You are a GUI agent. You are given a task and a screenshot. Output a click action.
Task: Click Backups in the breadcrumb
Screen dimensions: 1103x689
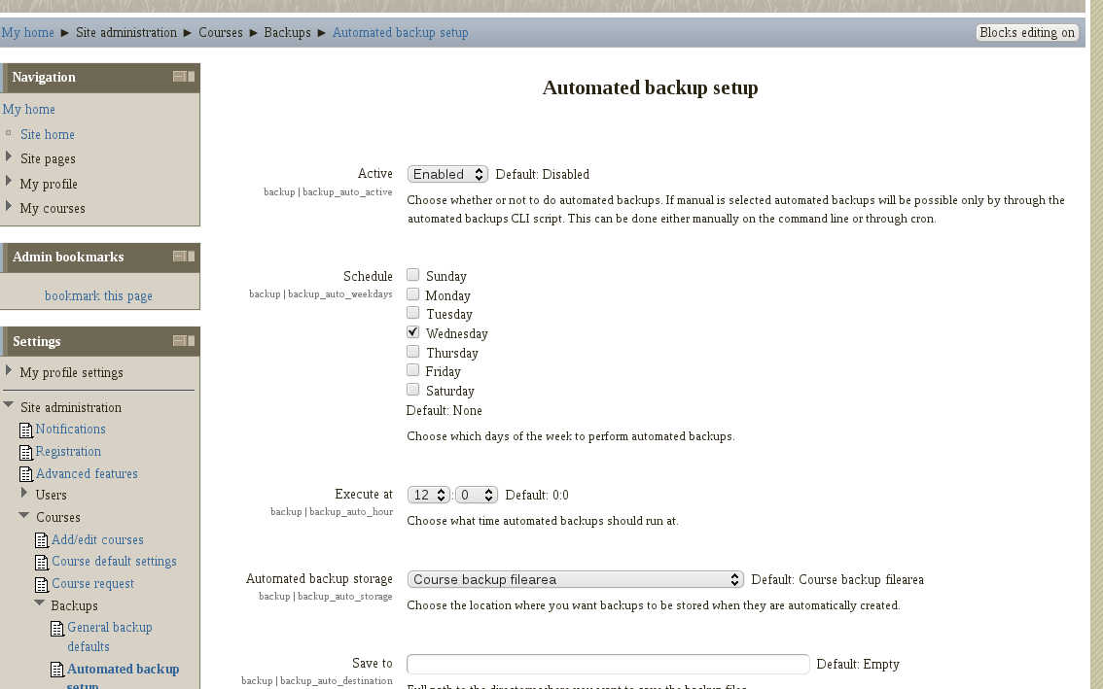(x=287, y=32)
